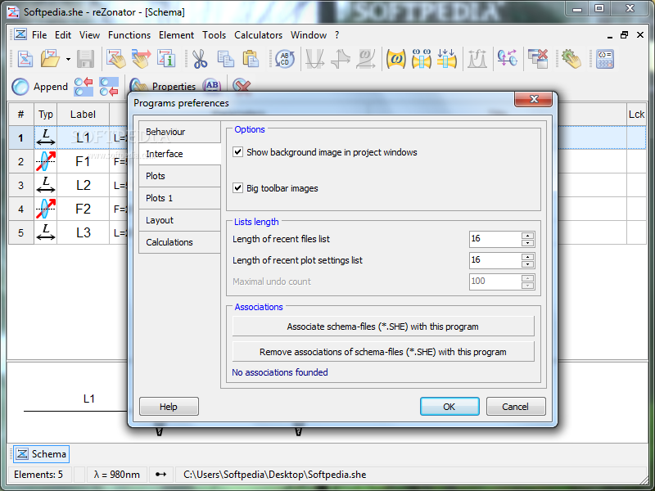Open the Calculators menu
Screen dimensions: 655x491
(258, 35)
